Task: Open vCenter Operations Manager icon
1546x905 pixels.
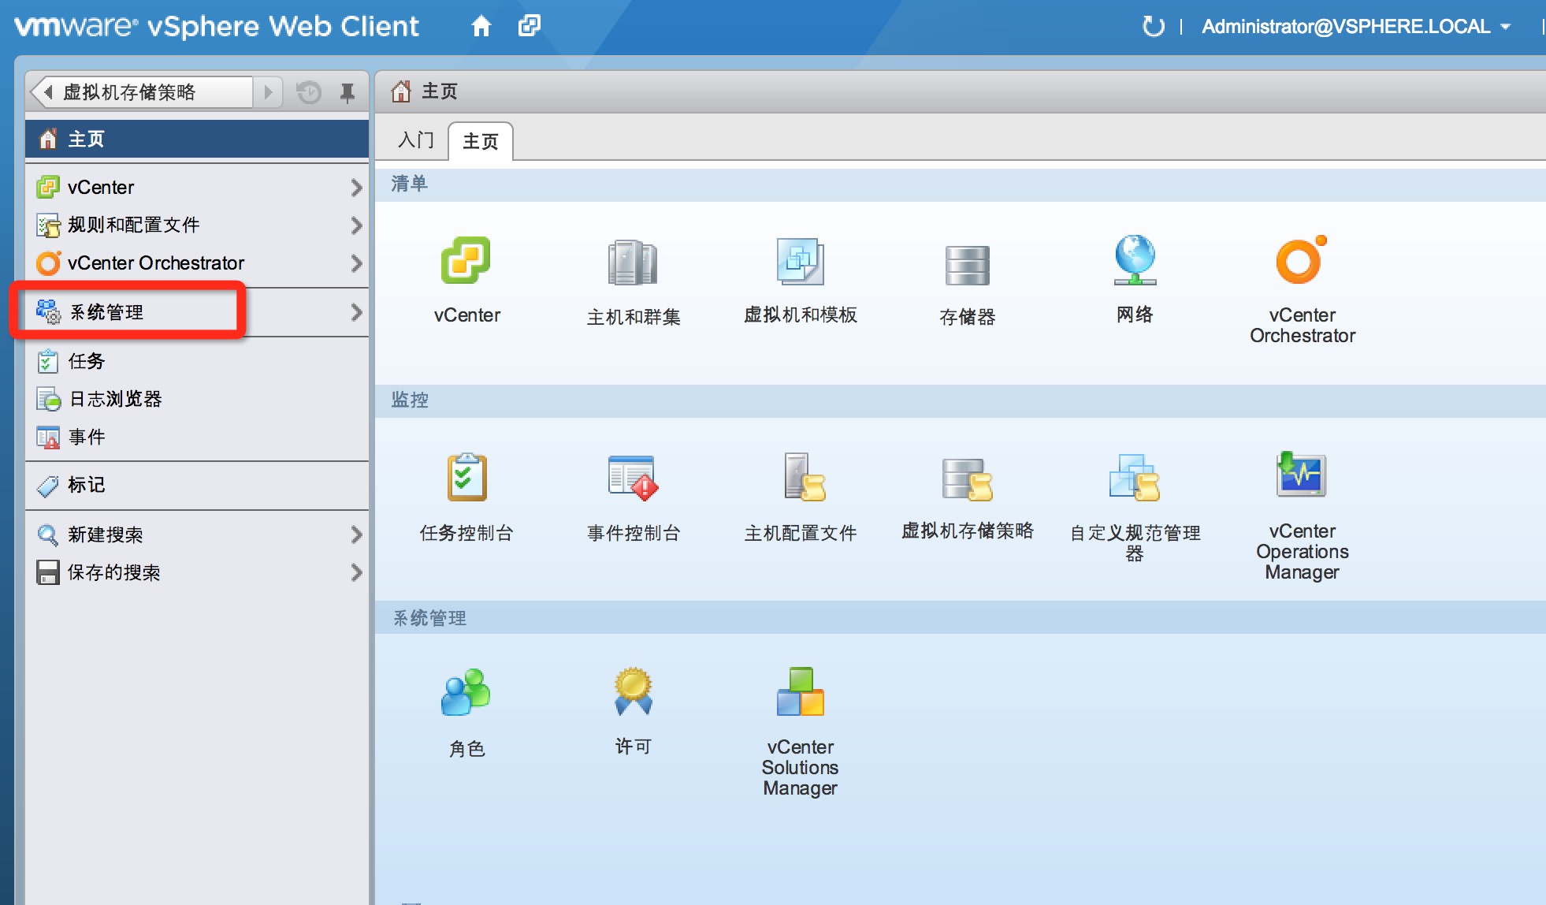Action: pos(1301,474)
